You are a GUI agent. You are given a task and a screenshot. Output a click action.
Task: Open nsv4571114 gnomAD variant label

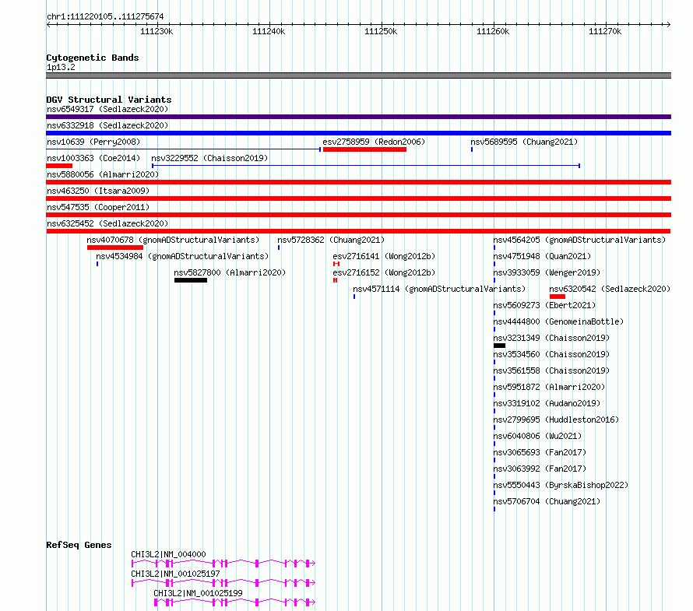pyautogui.click(x=439, y=289)
